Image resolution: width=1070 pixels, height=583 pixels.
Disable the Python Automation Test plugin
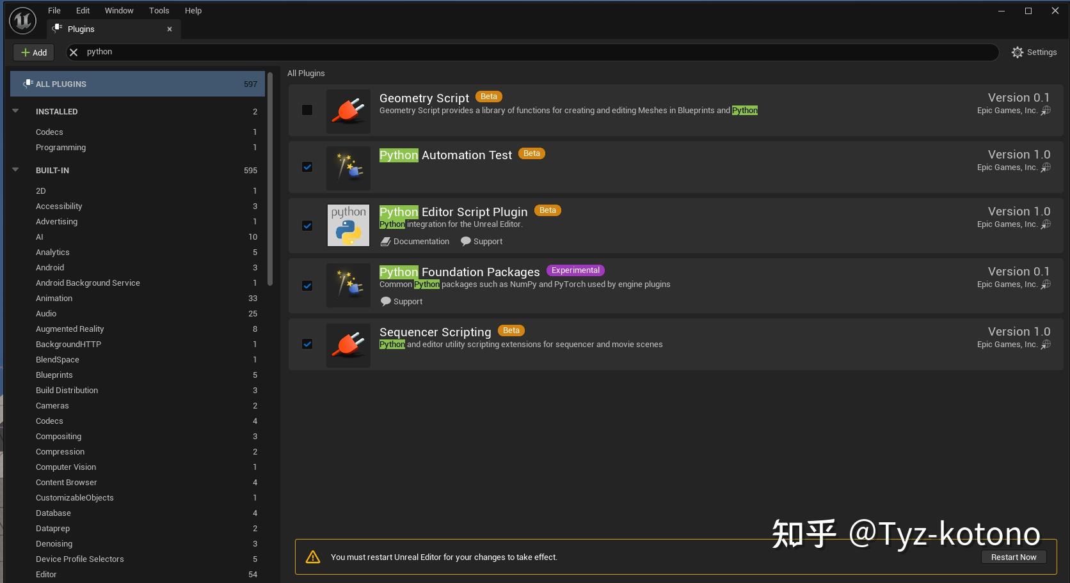pyautogui.click(x=307, y=167)
